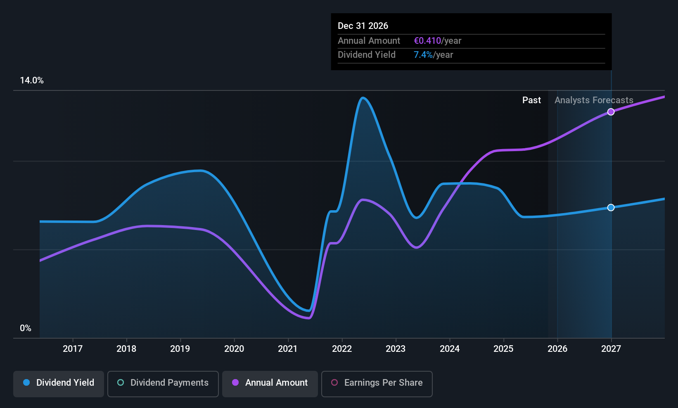Click the teal Dividend Payments circle icon

point(120,383)
